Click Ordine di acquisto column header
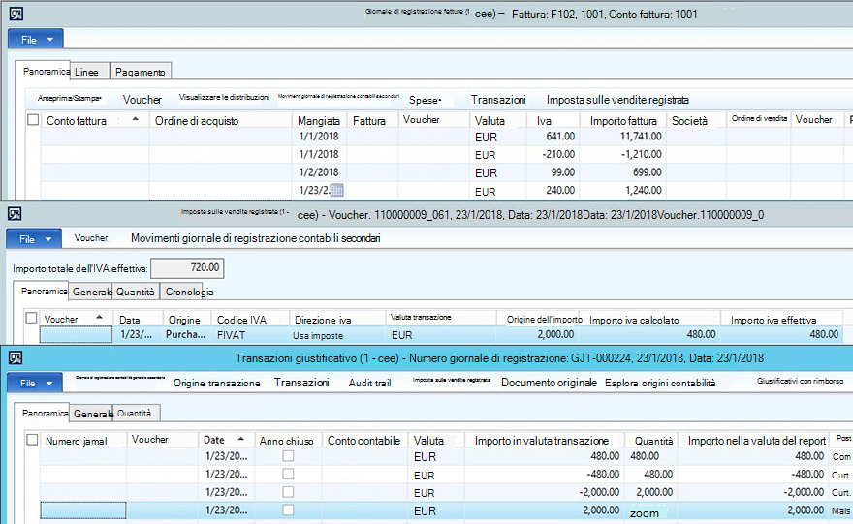The width and height of the screenshot is (853, 524). point(220,121)
